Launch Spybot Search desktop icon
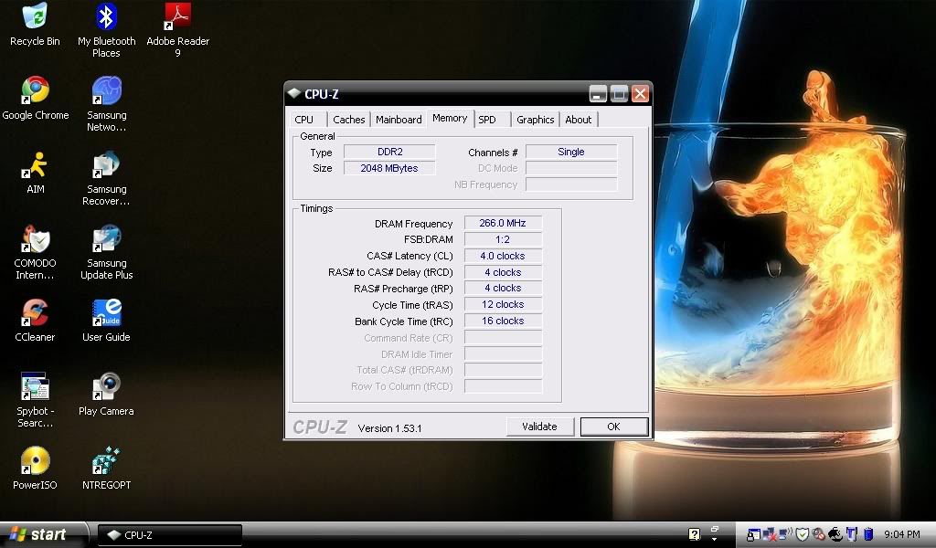Viewport: 936px width, 548px height. [35, 387]
